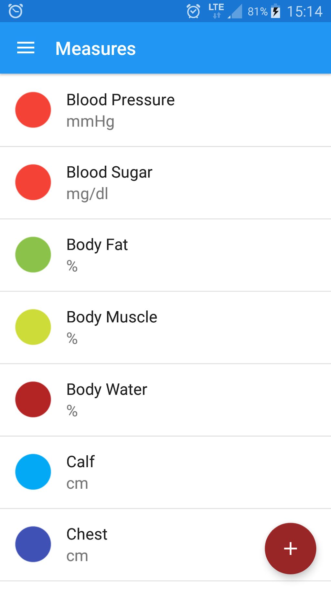
Task: Click the yellow Body Muscle color circle
Action: pyautogui.click(x=33, y=327)
